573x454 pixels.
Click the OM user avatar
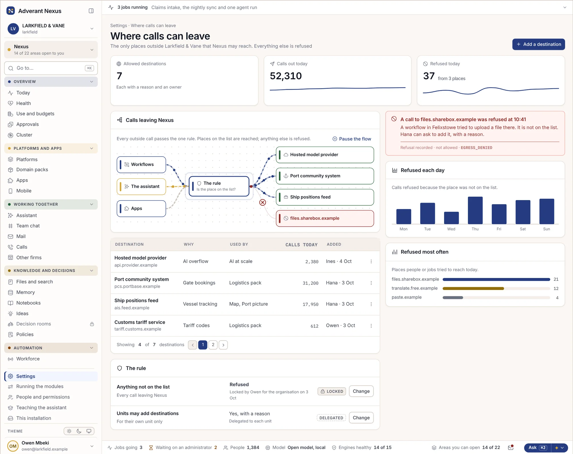tap(13, 446)
